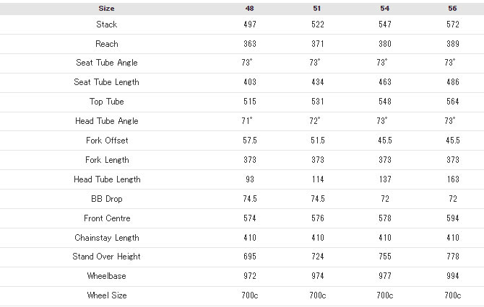Click the Wheelbase value 977
This screenshot has height=307, width=484.
pos(385,276)
